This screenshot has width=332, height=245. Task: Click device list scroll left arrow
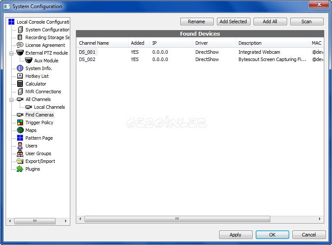[80, 219]
